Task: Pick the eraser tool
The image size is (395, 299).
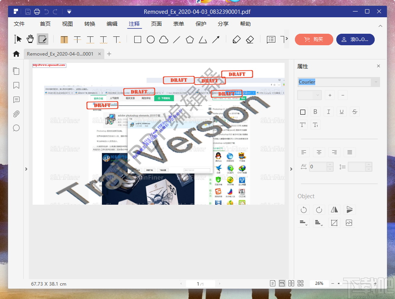Action: 250,39
